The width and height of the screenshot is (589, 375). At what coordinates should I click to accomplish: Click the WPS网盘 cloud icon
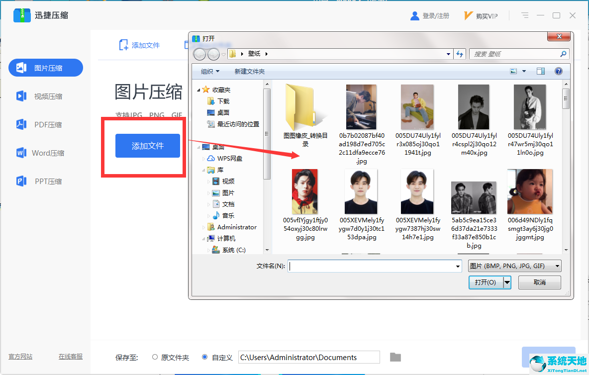tap(211, 159)
